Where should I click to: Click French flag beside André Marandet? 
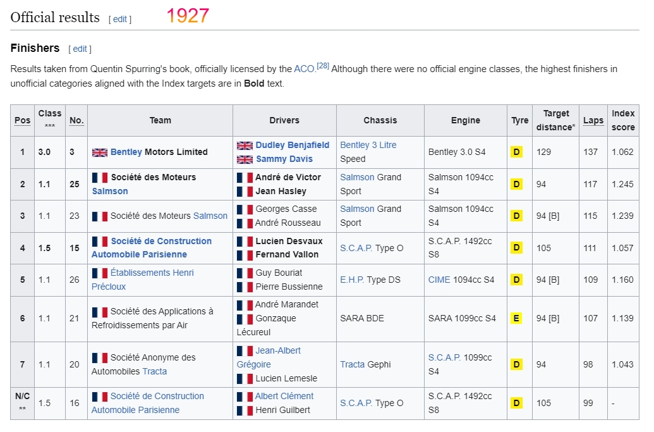(245, 305)
